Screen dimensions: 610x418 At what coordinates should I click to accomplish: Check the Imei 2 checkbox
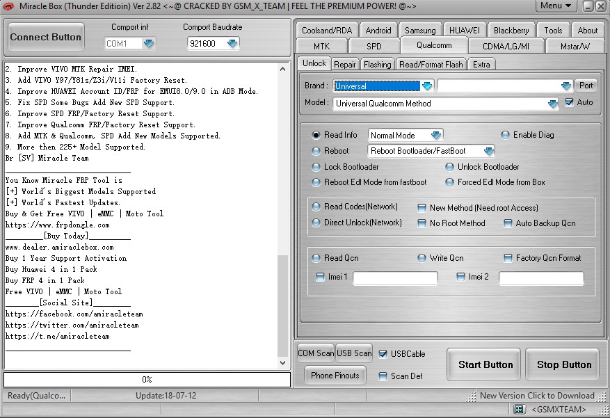(460, 277)
